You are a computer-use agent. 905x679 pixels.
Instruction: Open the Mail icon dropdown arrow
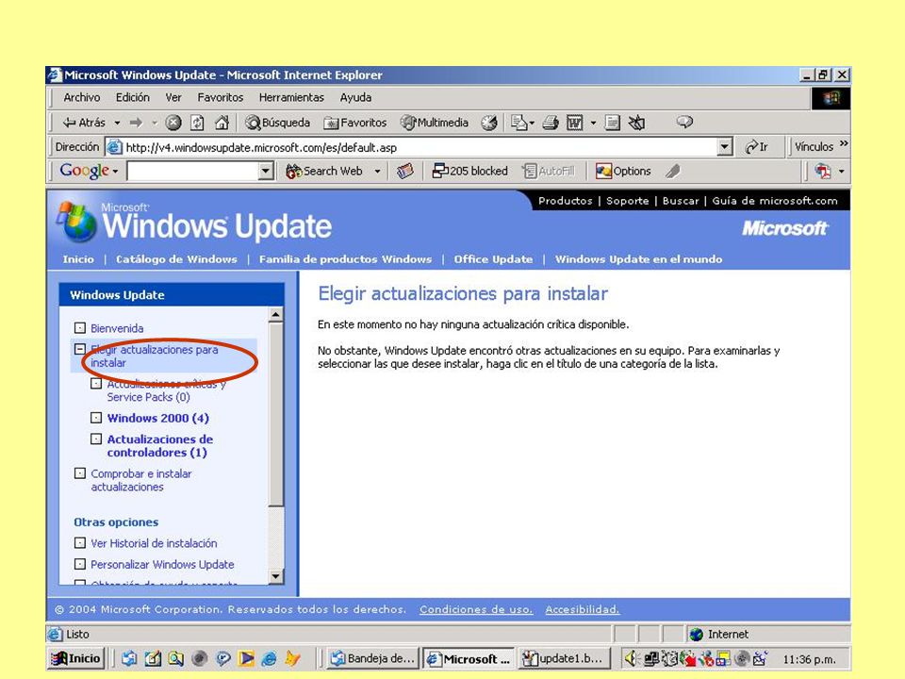532,123
